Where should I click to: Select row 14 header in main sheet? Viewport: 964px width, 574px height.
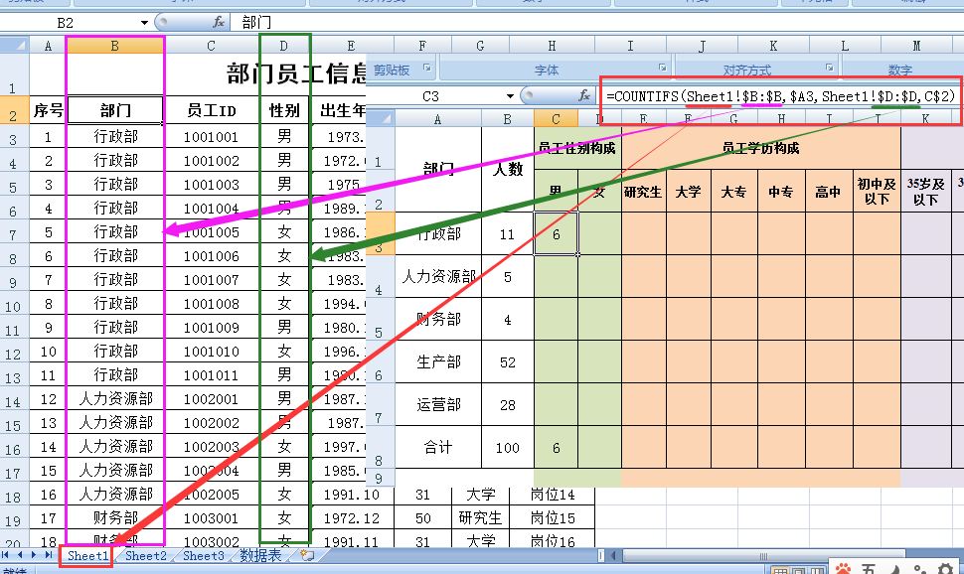14,401
